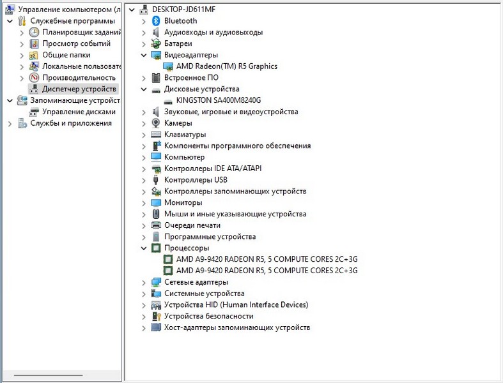Select the first AMD A9-9420 processor entry
503x383 pixels.
click(267, 259)
